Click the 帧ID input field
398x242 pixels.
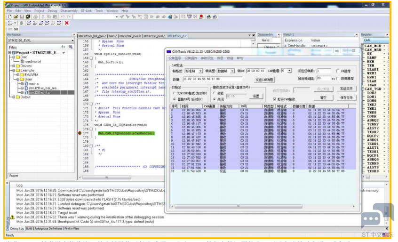[x=255, y=71]
